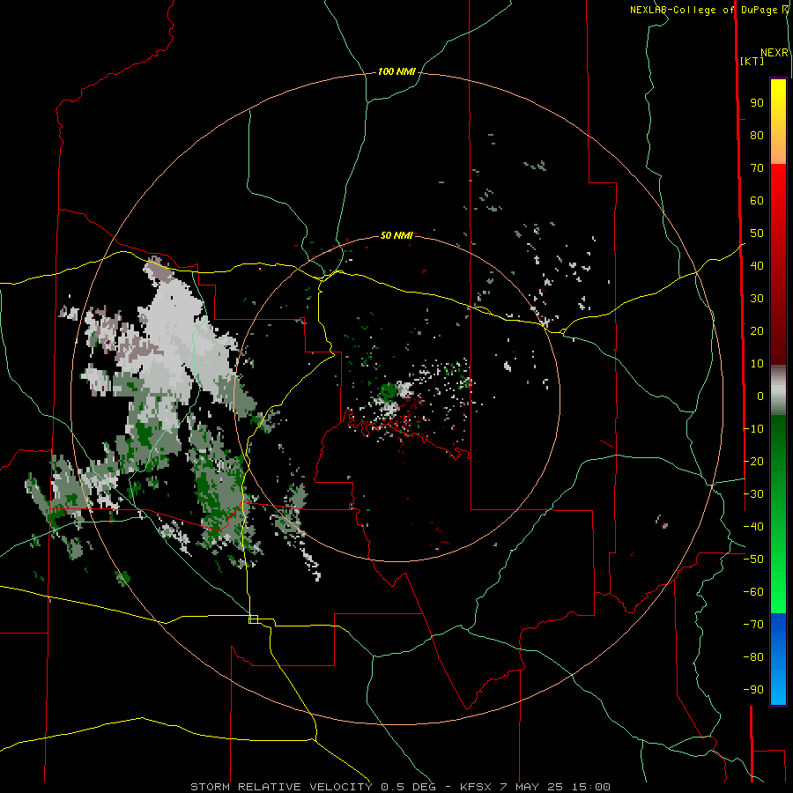Viewport: 793px width, 793px height.
Task: Click the positive 80 value on the velocity scale
Action: [757, 136]
